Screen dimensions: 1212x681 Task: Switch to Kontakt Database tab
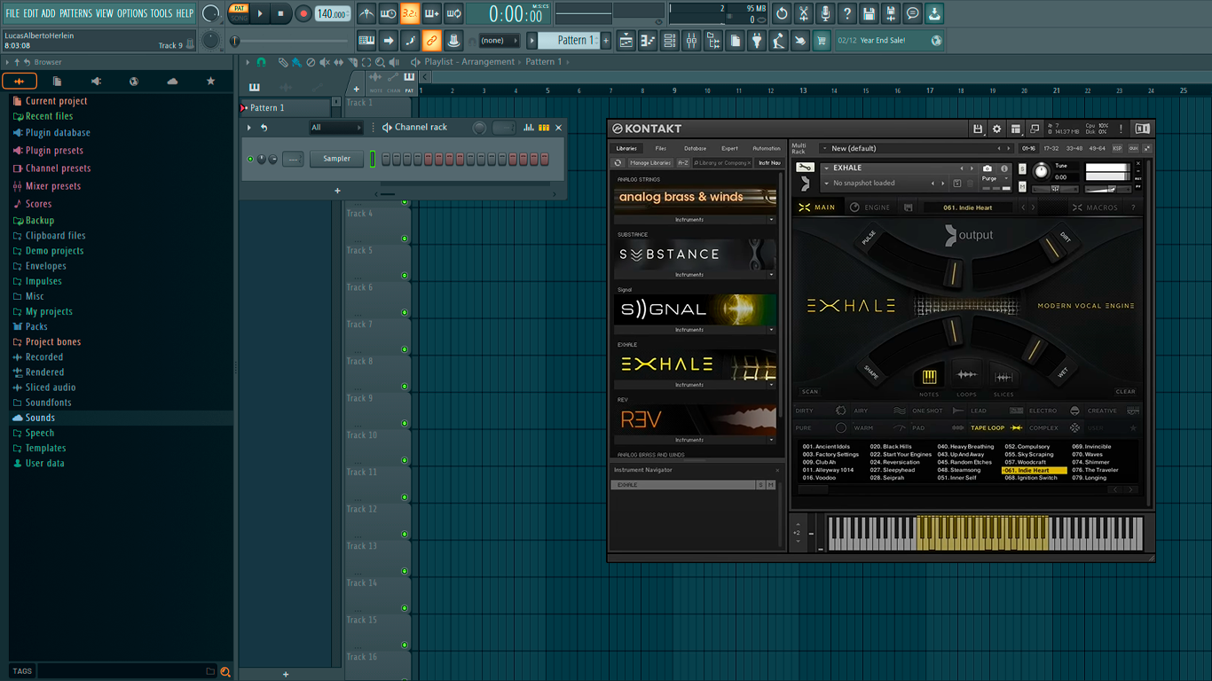[x=695, y=148]
